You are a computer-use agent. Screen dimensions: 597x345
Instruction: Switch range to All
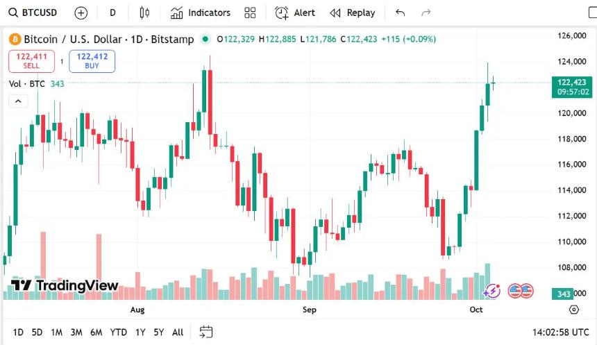178,332
